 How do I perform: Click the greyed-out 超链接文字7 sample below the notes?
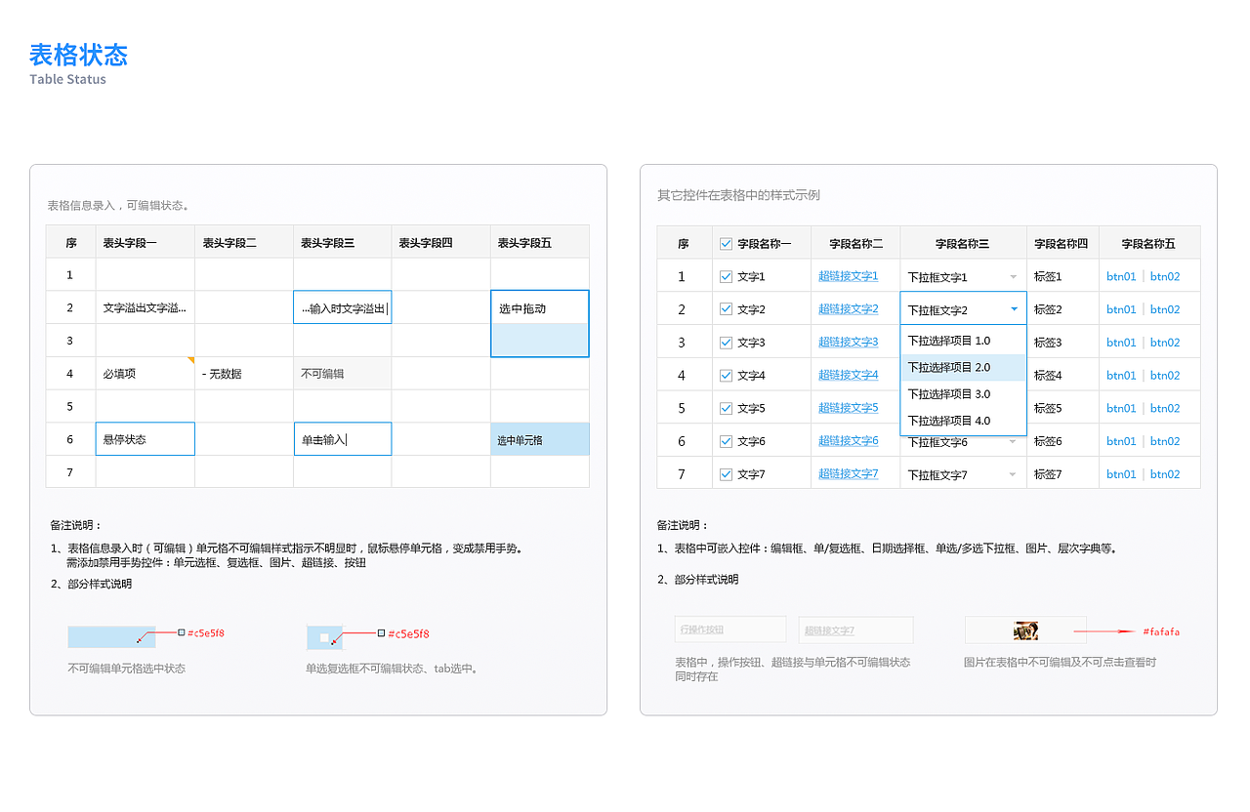[x=855, y=630]
